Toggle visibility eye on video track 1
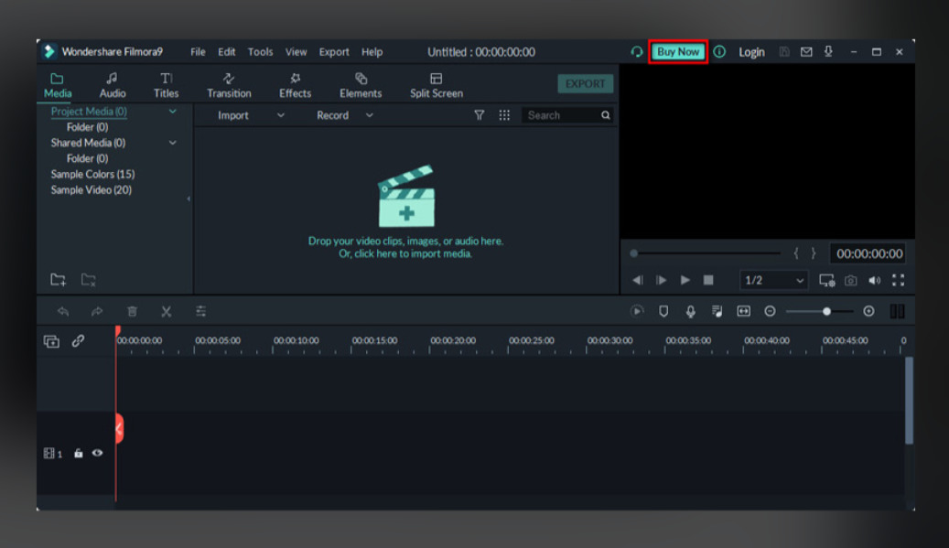Image resolution: width=949 pixels, height=548 pixels. tap(97, 453)
